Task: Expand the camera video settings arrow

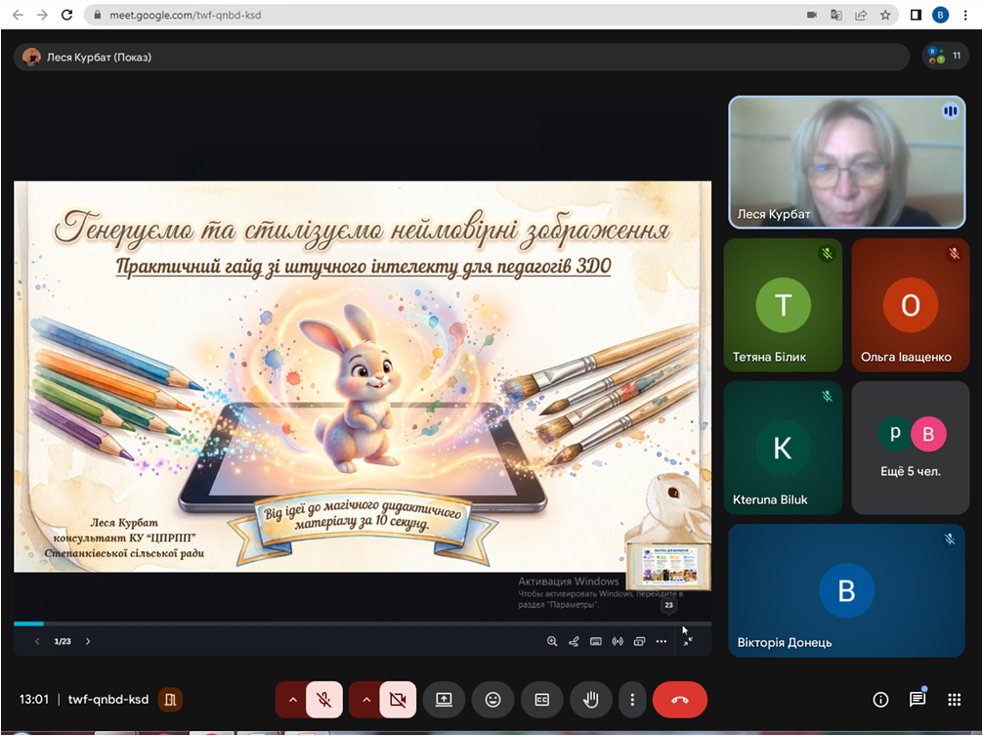Action: [365, 700]
